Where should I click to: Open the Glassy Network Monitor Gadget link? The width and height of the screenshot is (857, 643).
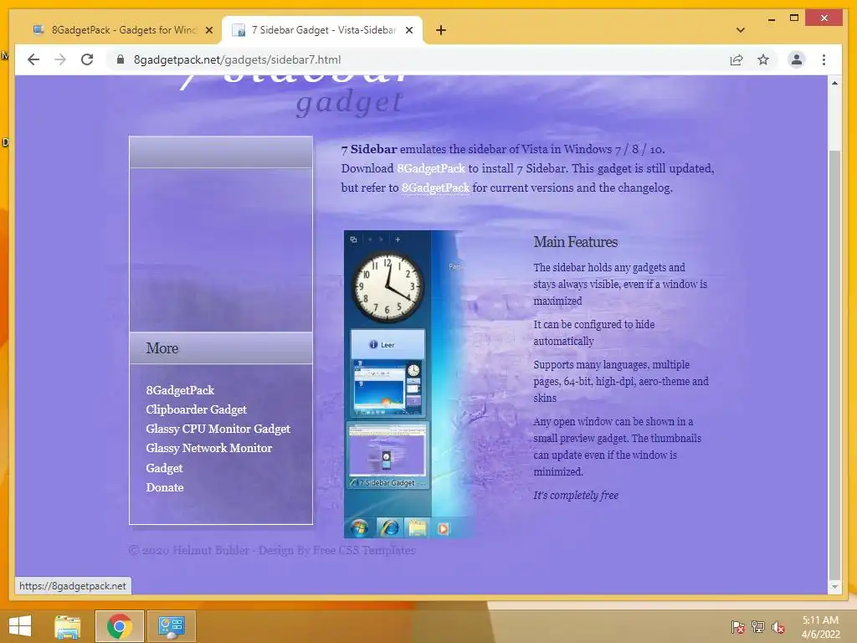208,458
